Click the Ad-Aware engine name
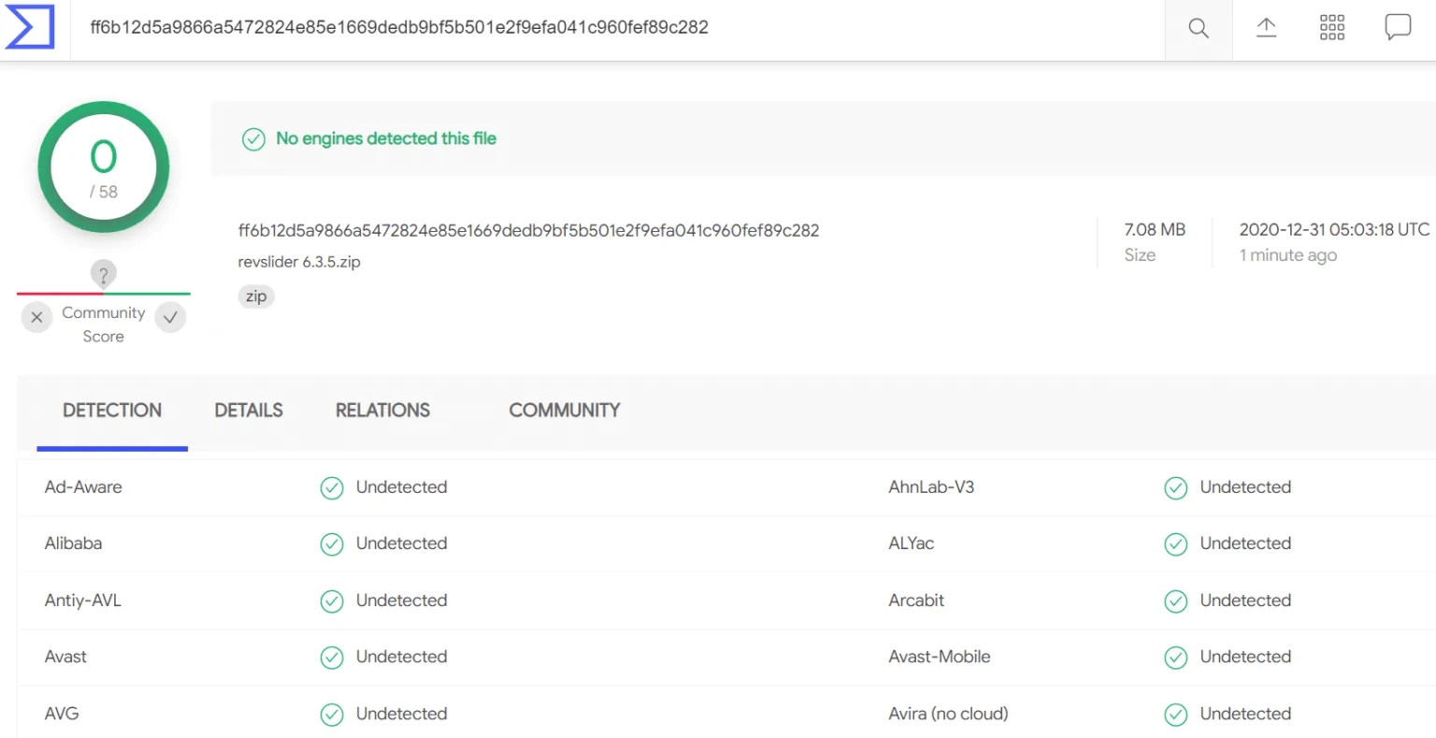Image resolution: width=1436 pixels, height=738 pixels. [x=83, y=487]
